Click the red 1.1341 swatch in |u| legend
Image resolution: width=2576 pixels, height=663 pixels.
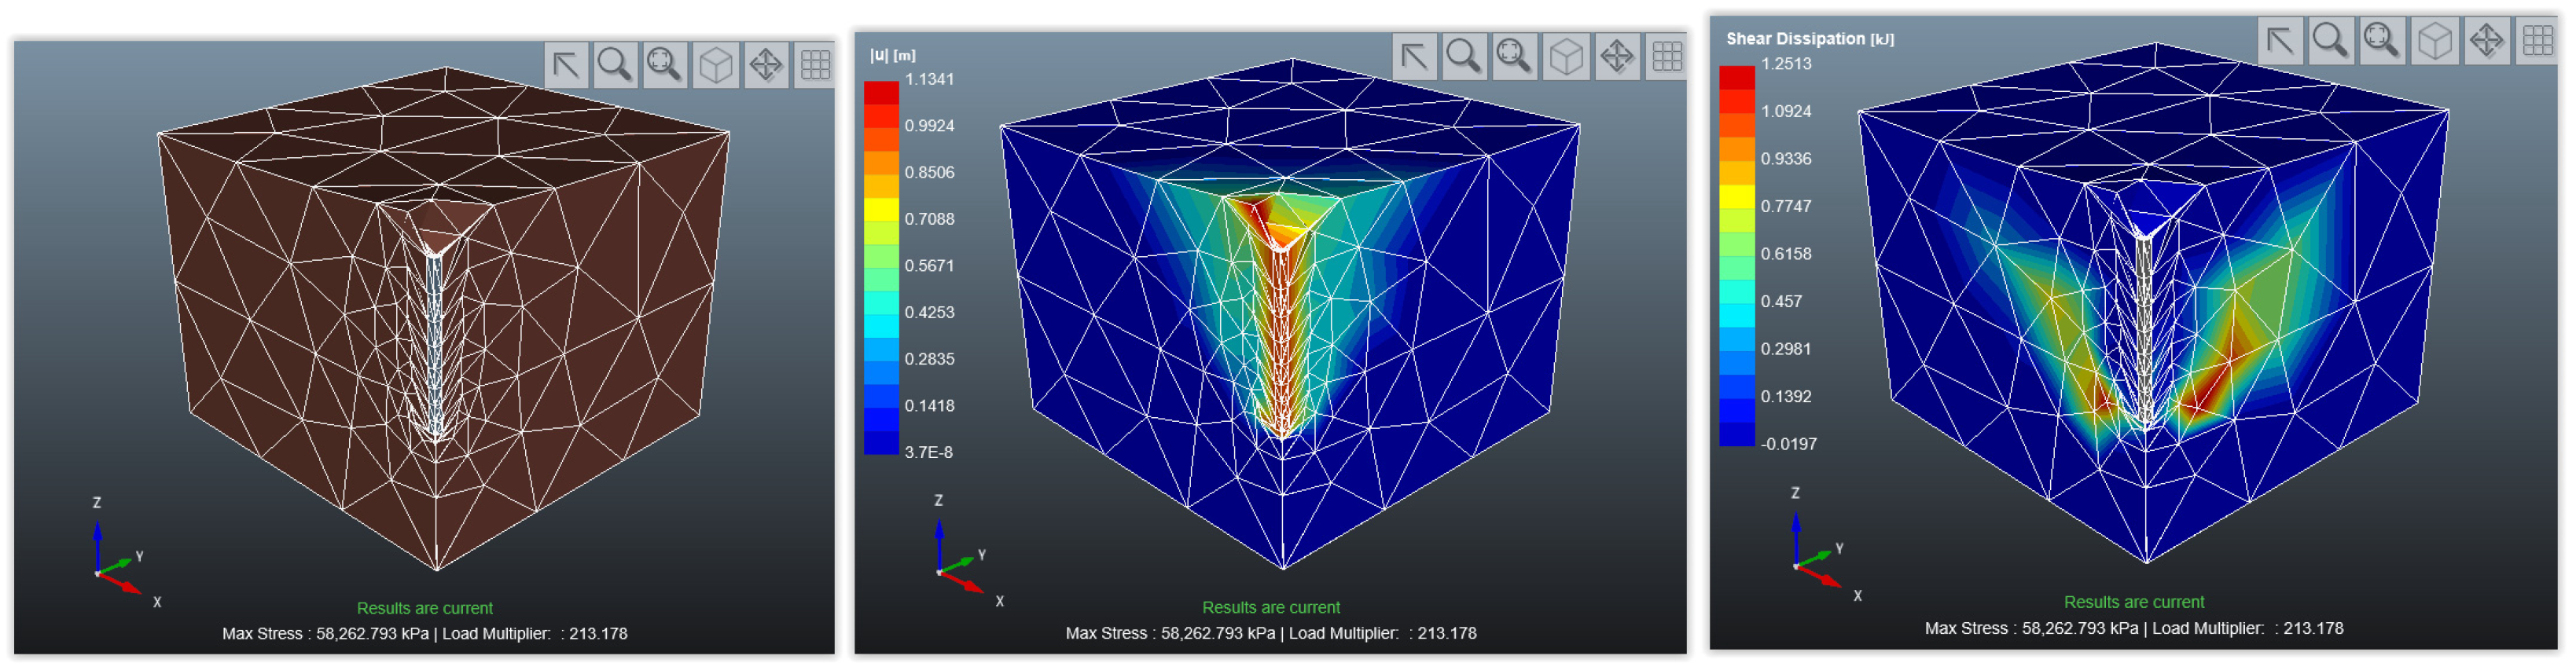tap(881, 92)
